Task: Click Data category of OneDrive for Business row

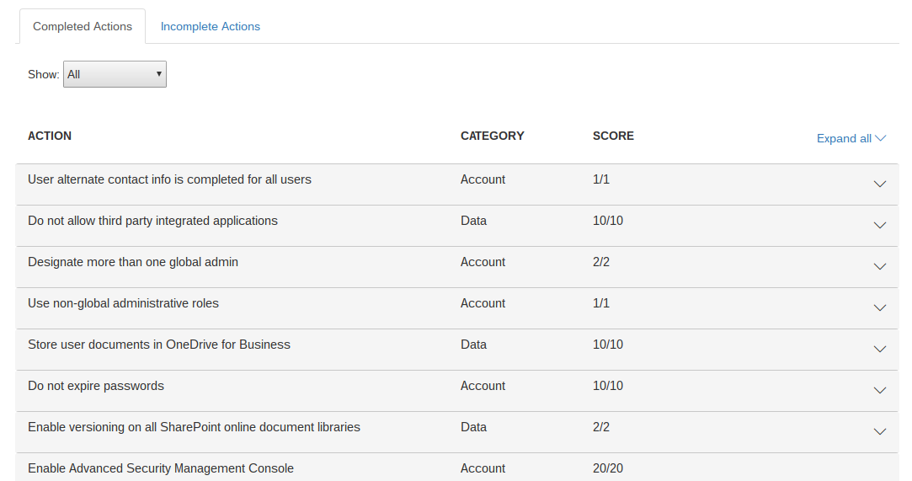Action: [x=473, y=345]
